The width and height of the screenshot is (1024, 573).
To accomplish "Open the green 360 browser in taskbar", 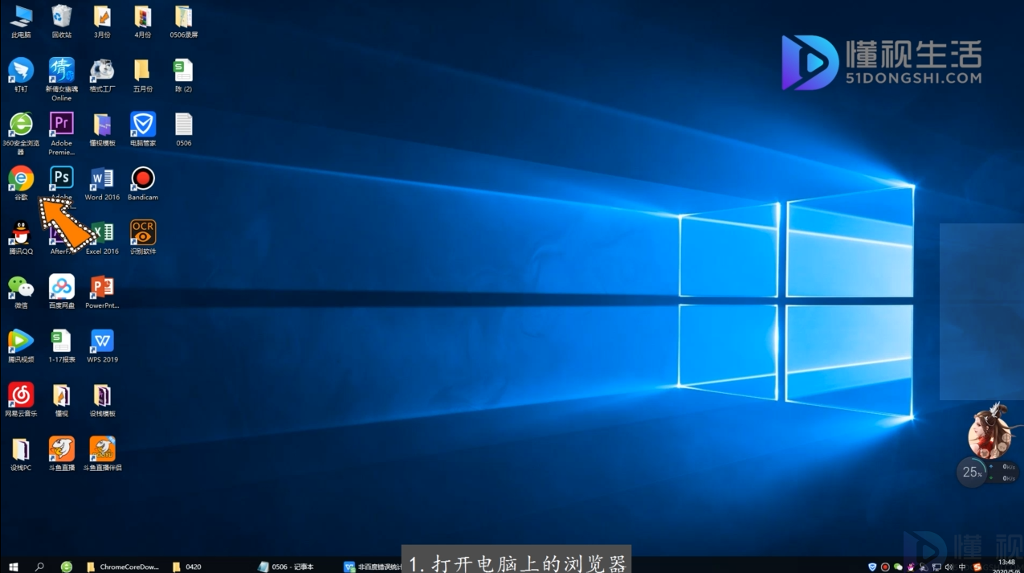I will tap(67, 567).
